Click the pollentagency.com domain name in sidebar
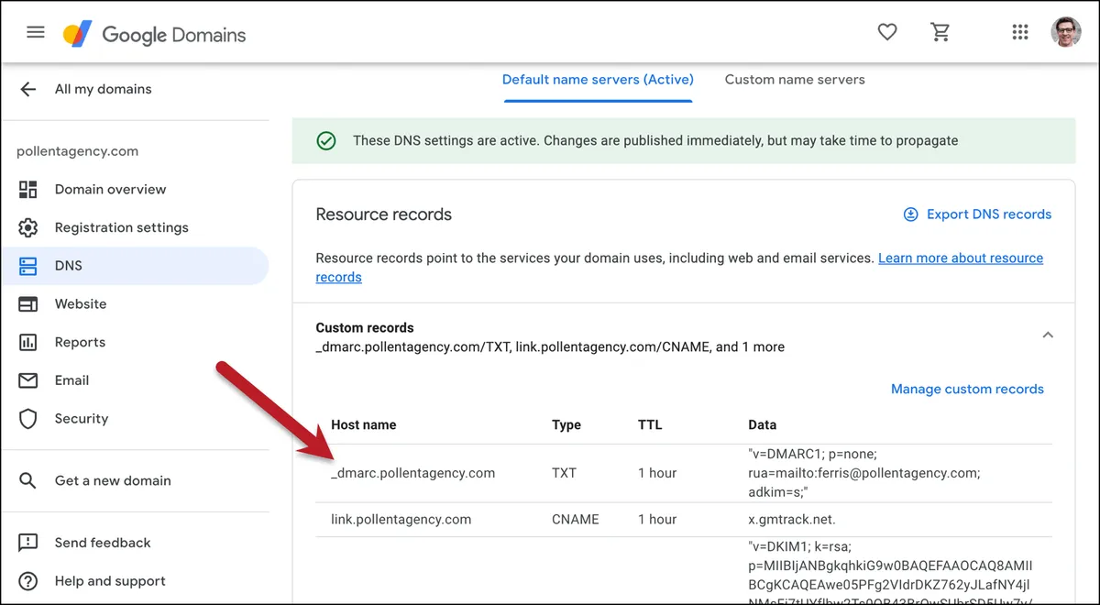This screenshot has height=605, width=1100. coord(77,151)
